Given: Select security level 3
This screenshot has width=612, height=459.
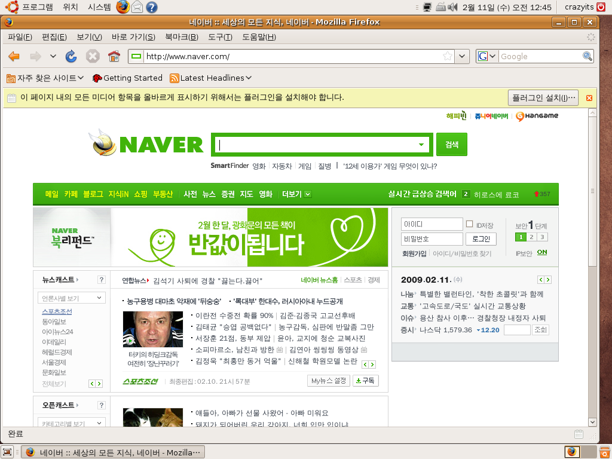Looking at the screenshot, I should pyautogui.click(x=542, y=237).
